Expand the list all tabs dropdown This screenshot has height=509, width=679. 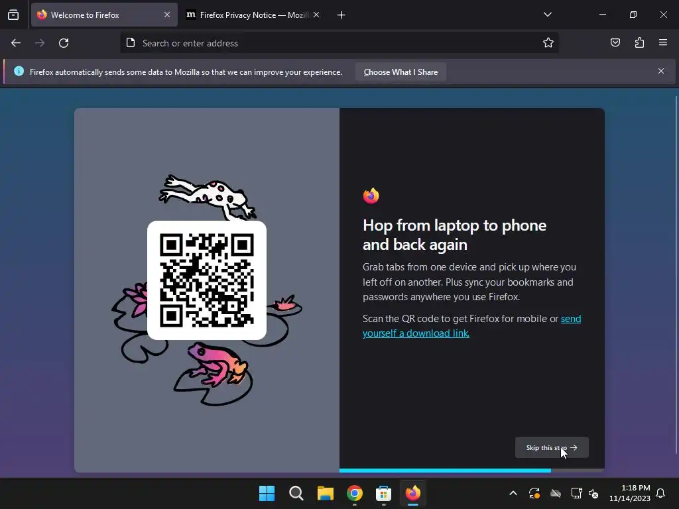[547, 15]
